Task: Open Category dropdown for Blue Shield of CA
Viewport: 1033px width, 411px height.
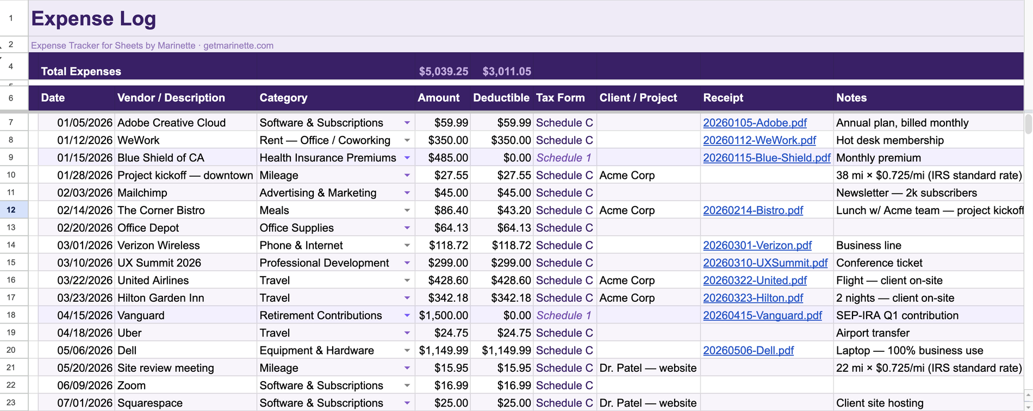Action: click(x=407, y=158)
